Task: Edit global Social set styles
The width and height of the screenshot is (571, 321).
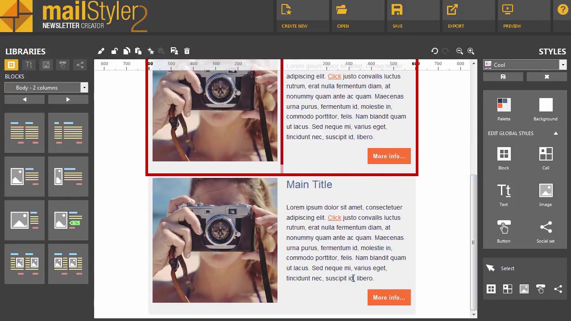Action: click(x=546, y=231)
